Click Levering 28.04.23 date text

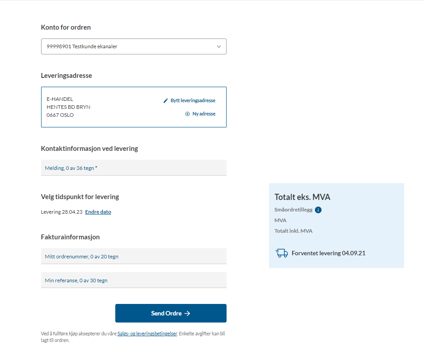62,212
